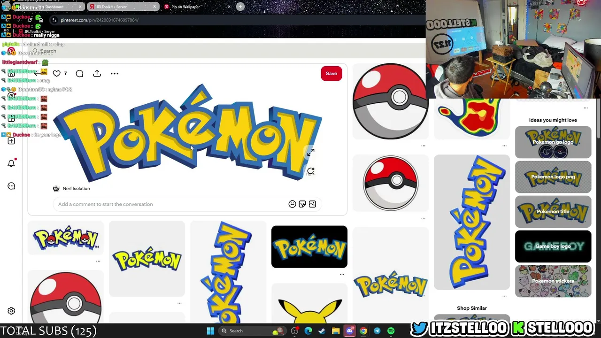Open the Windows Start menu

pos(210,331)
